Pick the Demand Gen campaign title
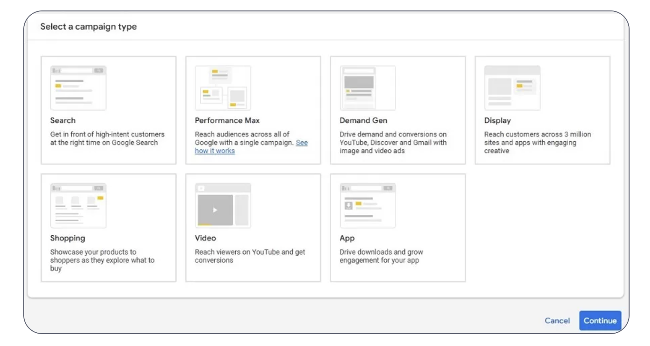Screen dimensions: 650x346 (363, 121)
